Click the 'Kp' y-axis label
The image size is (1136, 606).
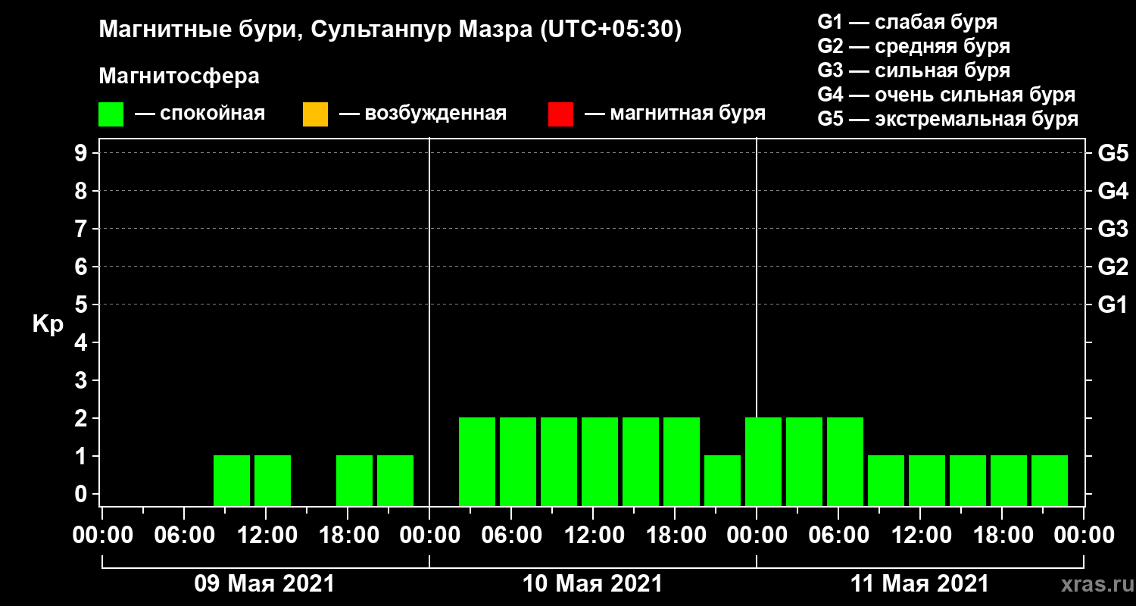point(47,324)
